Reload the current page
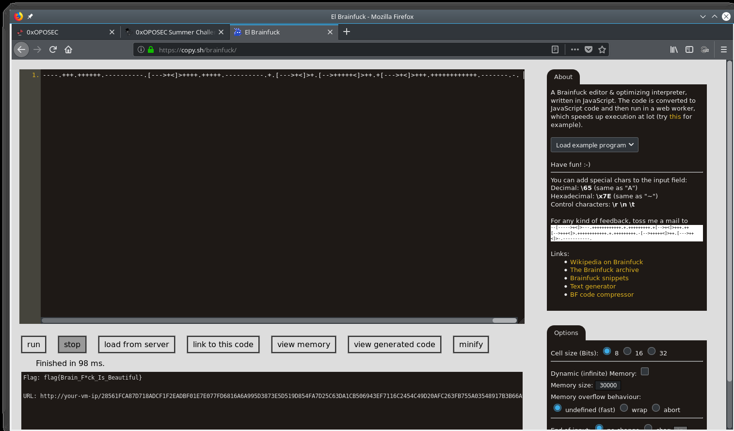 [x=53, y=49]
